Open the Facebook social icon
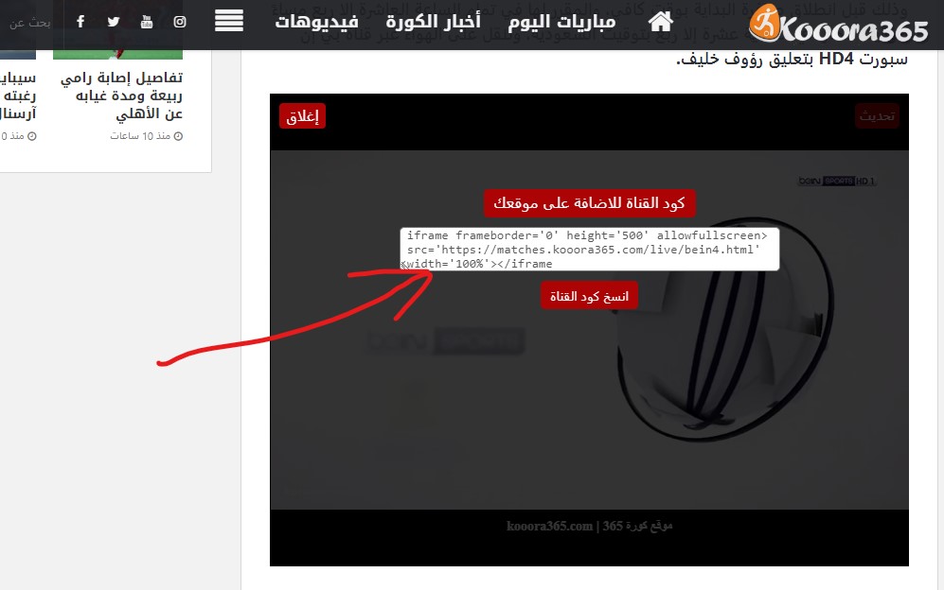The image size is (944, 590). [80, 22]
